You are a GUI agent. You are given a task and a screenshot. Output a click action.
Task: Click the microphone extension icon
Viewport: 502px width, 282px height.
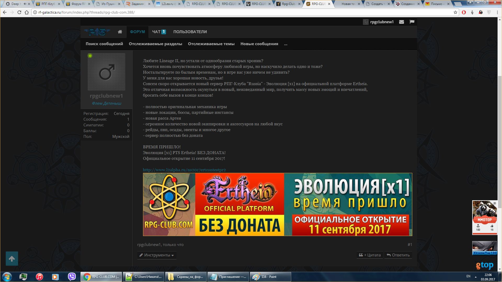(x=472, y=12)
